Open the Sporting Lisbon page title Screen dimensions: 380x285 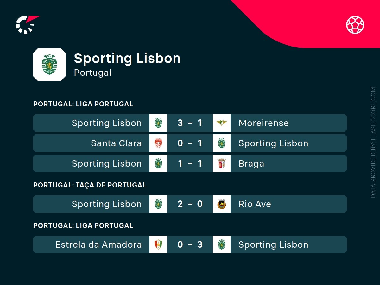click(127, 59)
